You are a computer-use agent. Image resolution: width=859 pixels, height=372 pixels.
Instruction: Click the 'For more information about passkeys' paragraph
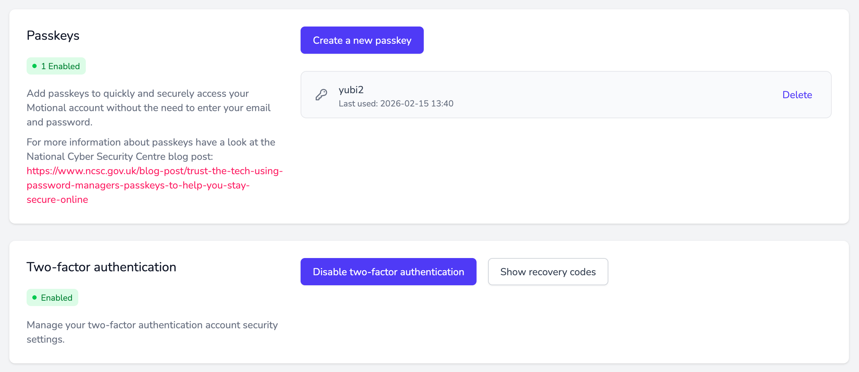(154, 171)
